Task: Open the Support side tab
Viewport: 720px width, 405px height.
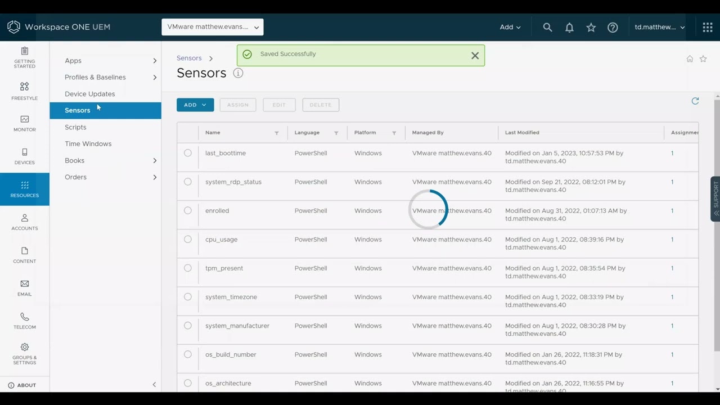Action: (715, 199)
